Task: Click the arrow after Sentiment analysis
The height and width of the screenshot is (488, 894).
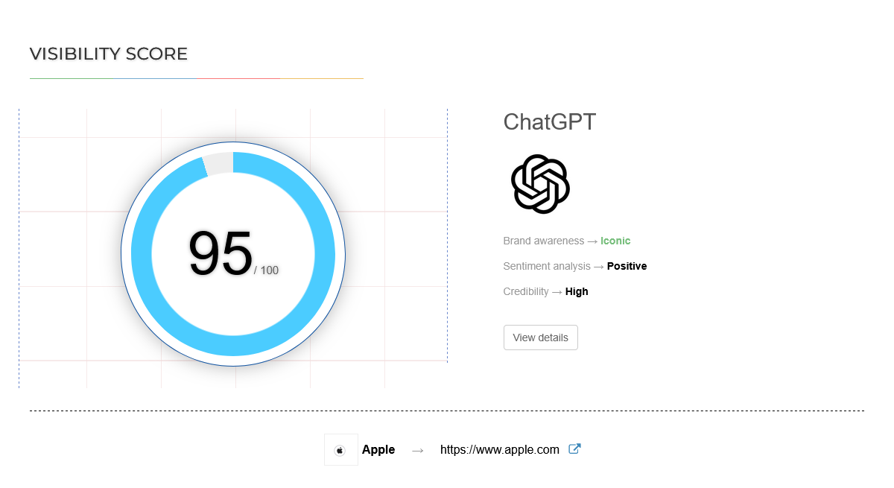Action: click(598, 266)
